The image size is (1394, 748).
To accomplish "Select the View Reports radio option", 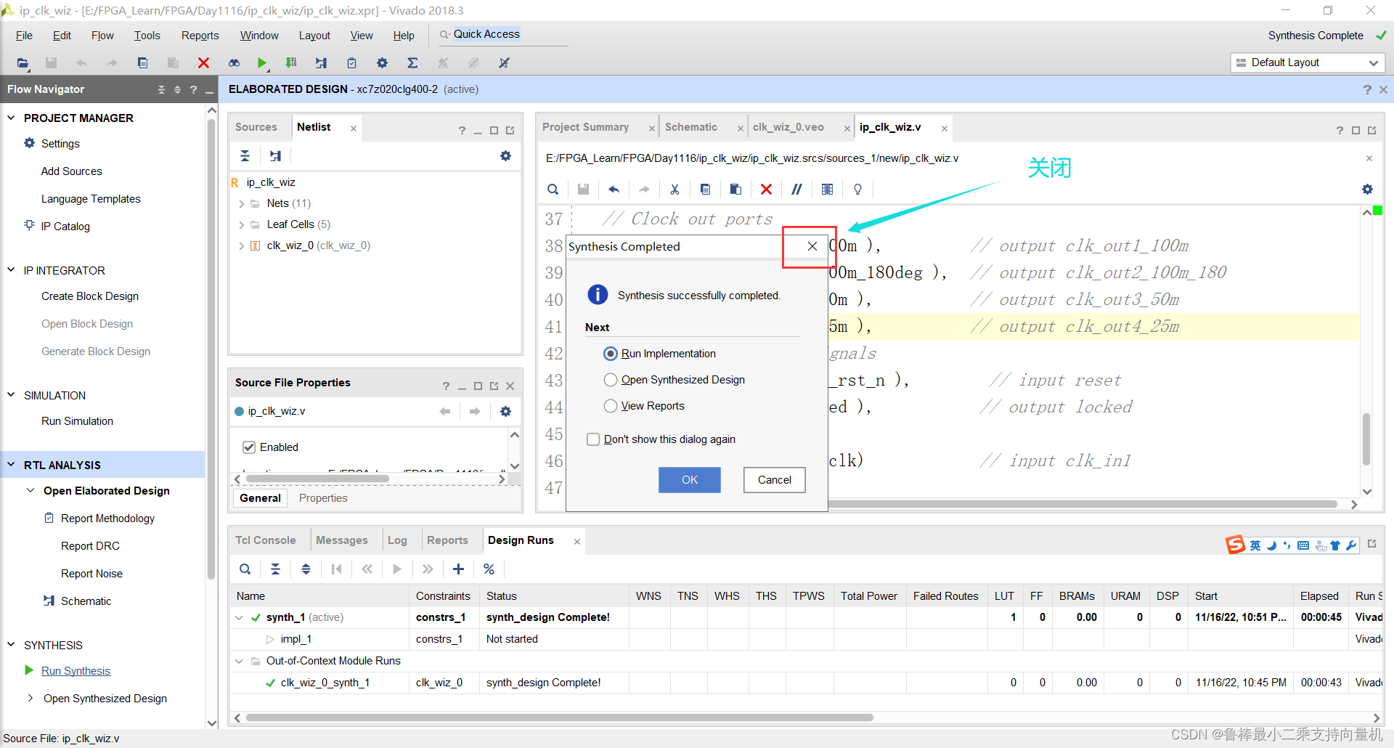I will tap(611, 406).
